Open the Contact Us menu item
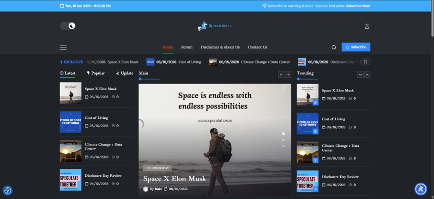The height and width of the screenshot is (199, 434). 258,47
